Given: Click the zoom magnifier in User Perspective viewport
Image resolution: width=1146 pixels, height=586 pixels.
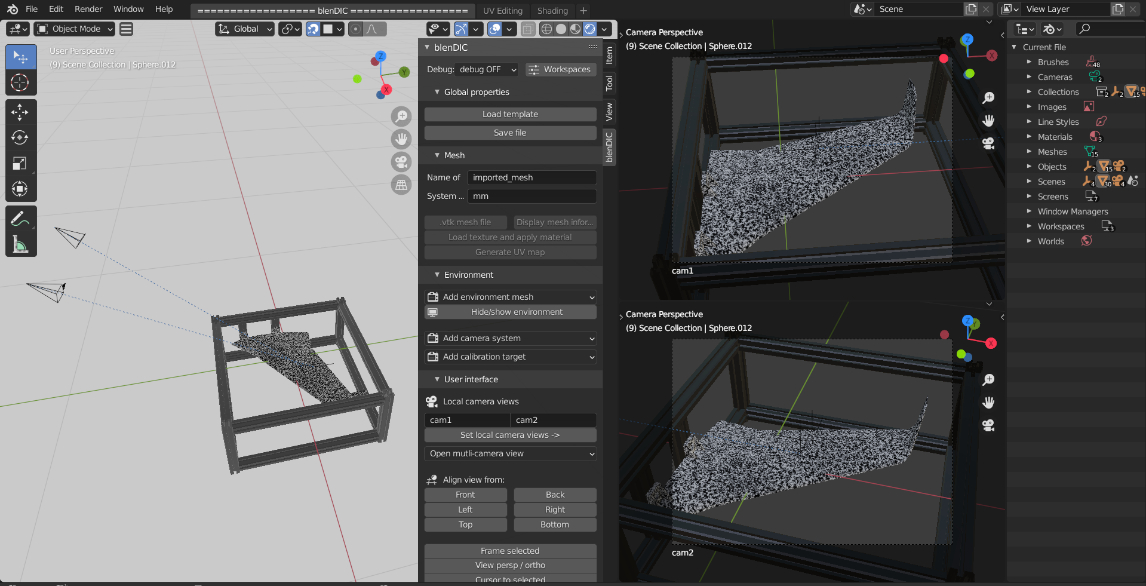Looking at the screenshot, I should tap(401, 116).
